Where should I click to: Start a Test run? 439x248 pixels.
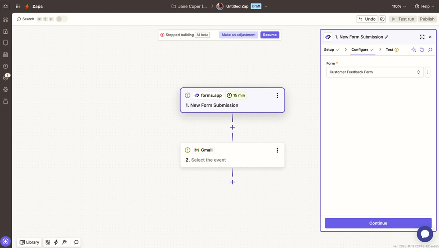(x=403, y=19)
